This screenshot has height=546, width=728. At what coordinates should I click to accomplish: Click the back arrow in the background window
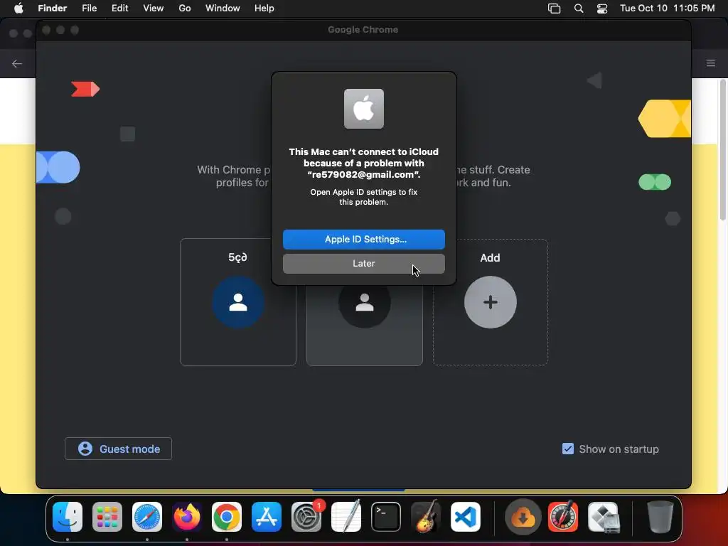point(17,63)
